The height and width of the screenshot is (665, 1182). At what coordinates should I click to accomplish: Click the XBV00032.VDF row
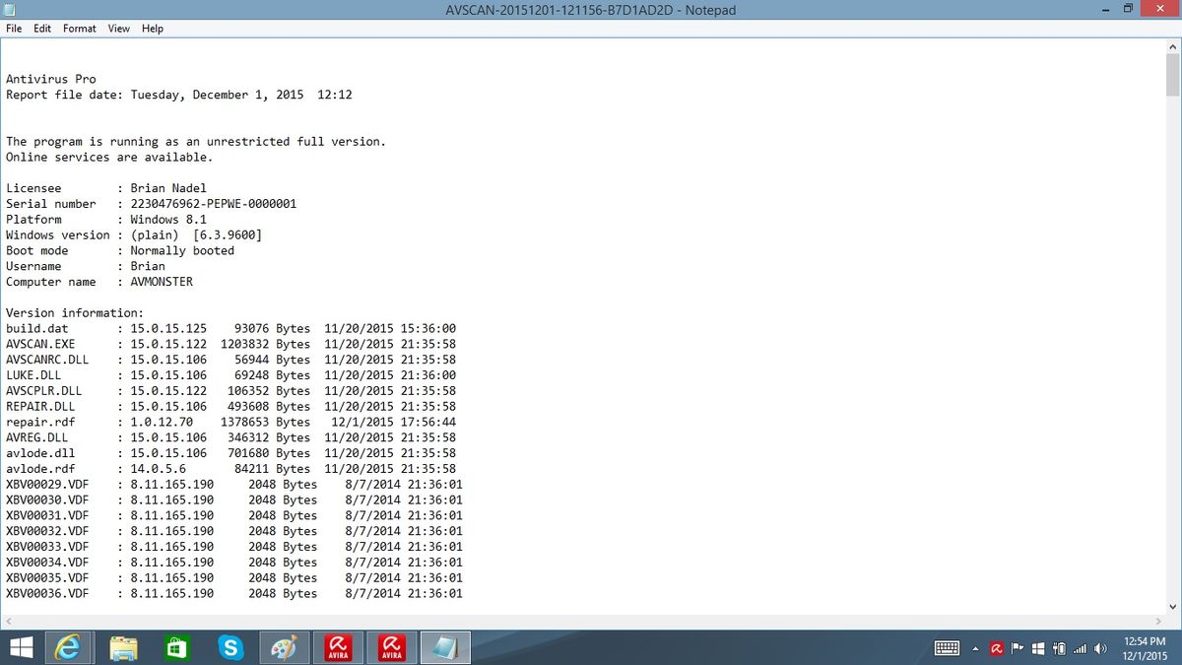point(234,531)
